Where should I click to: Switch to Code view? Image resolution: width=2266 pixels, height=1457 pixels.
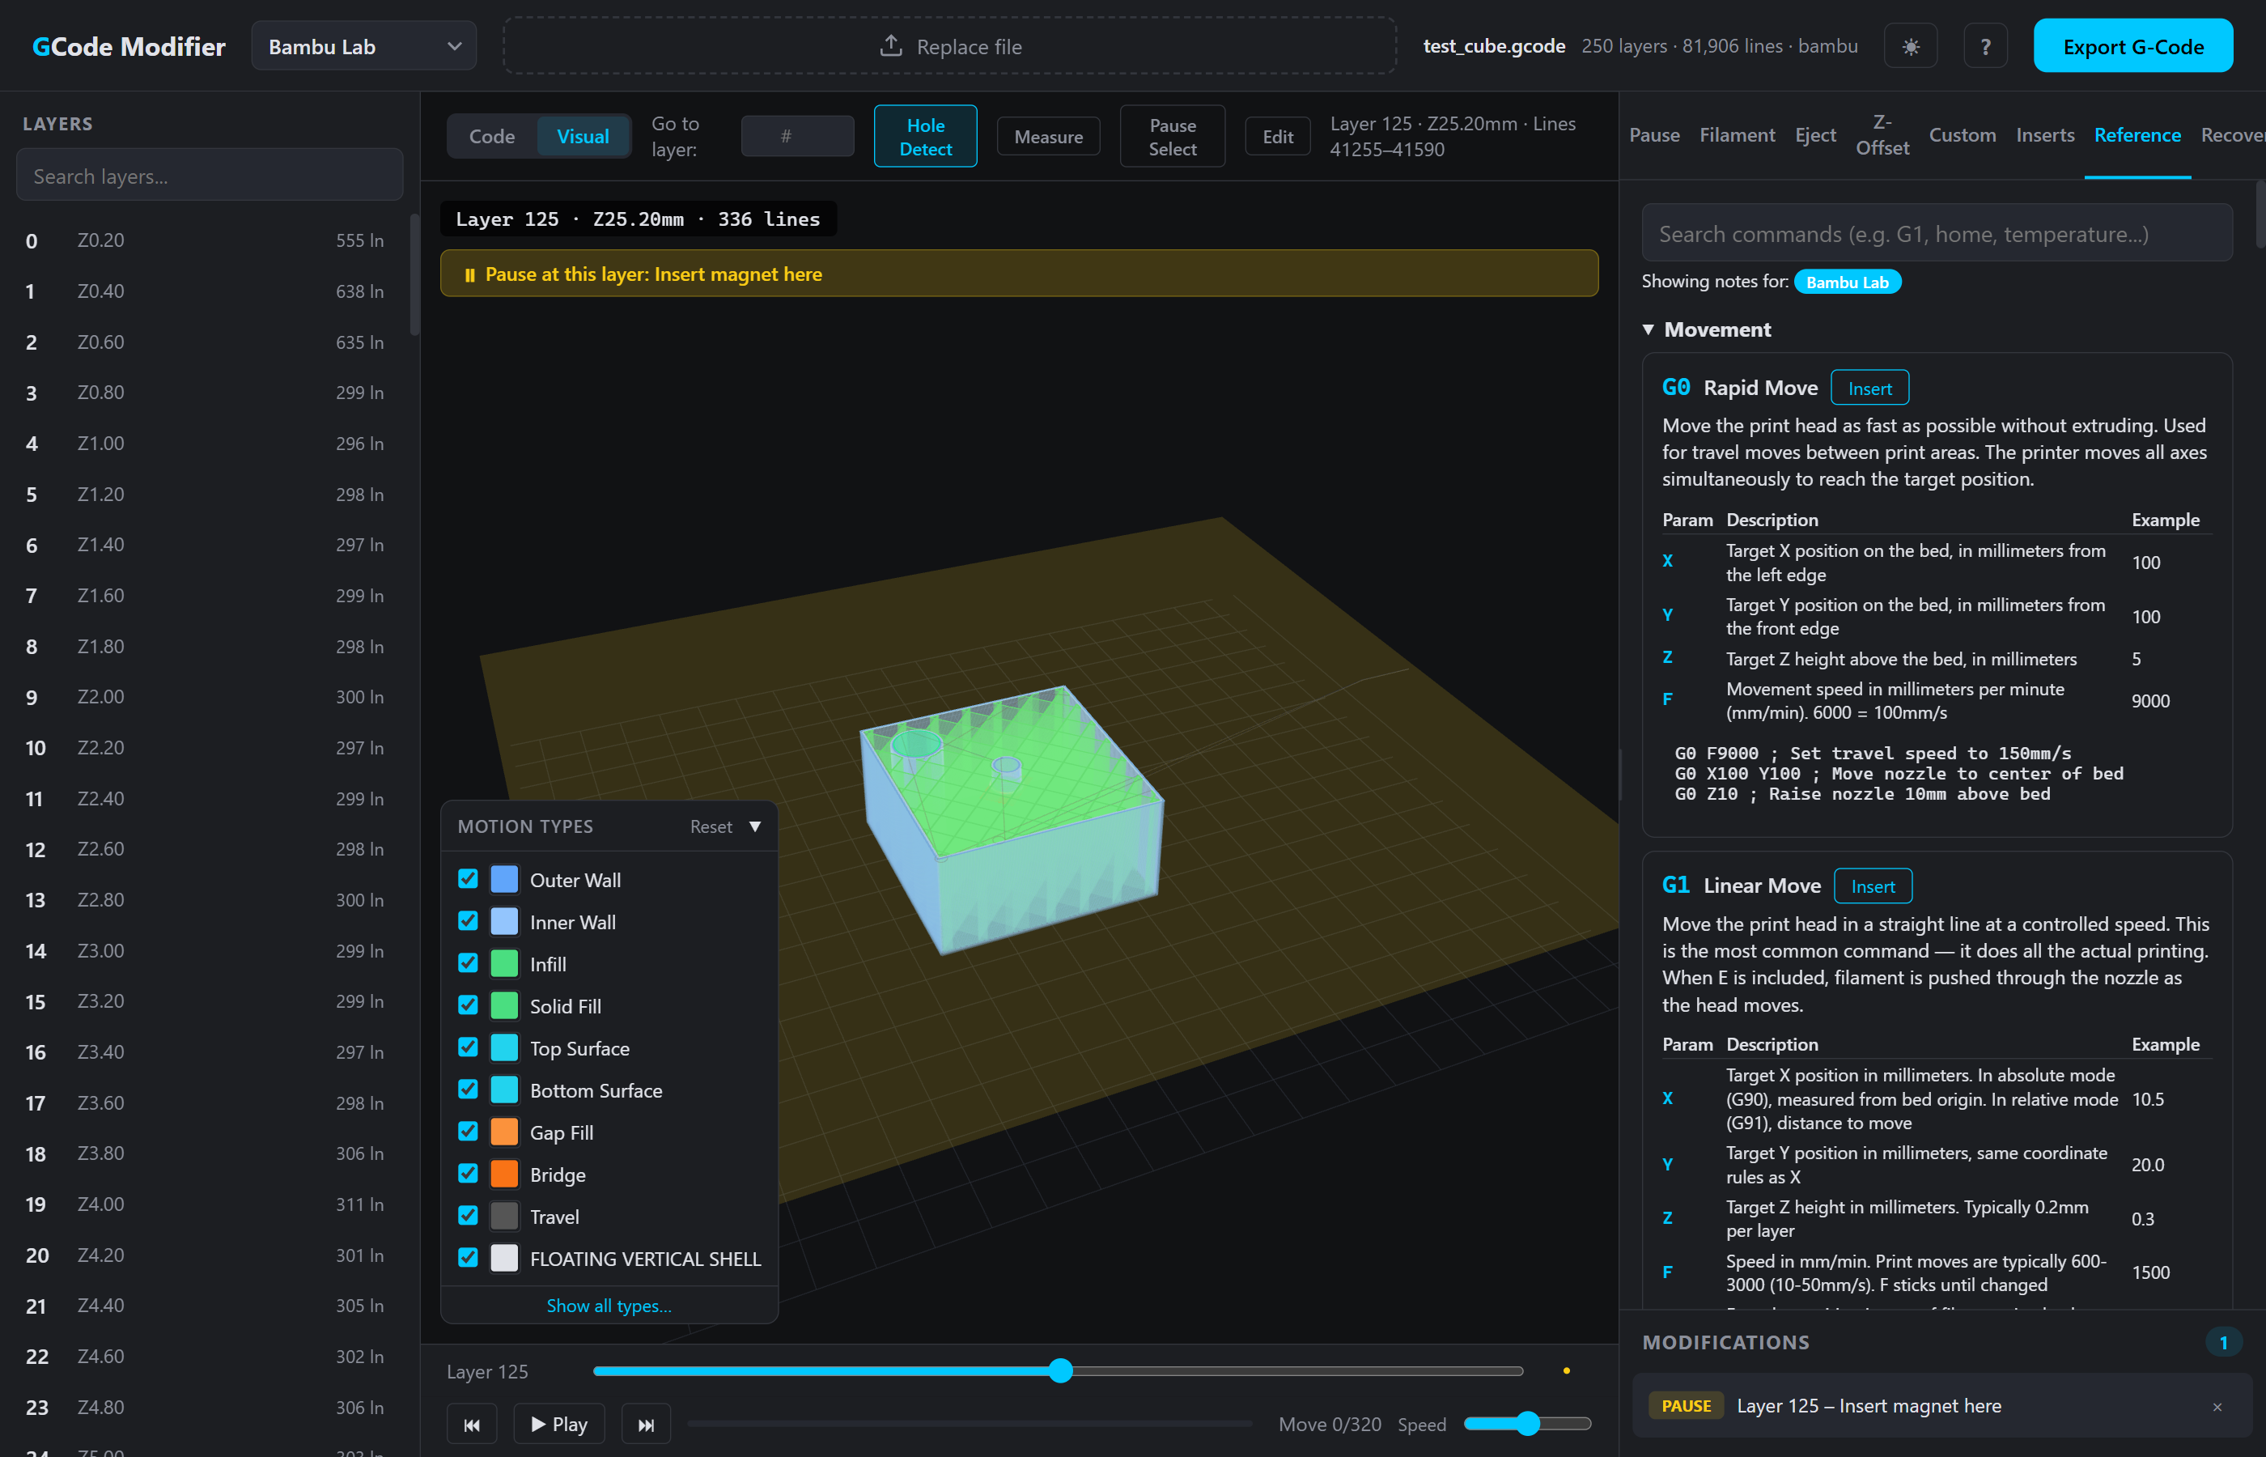click(x=492, y=136)
